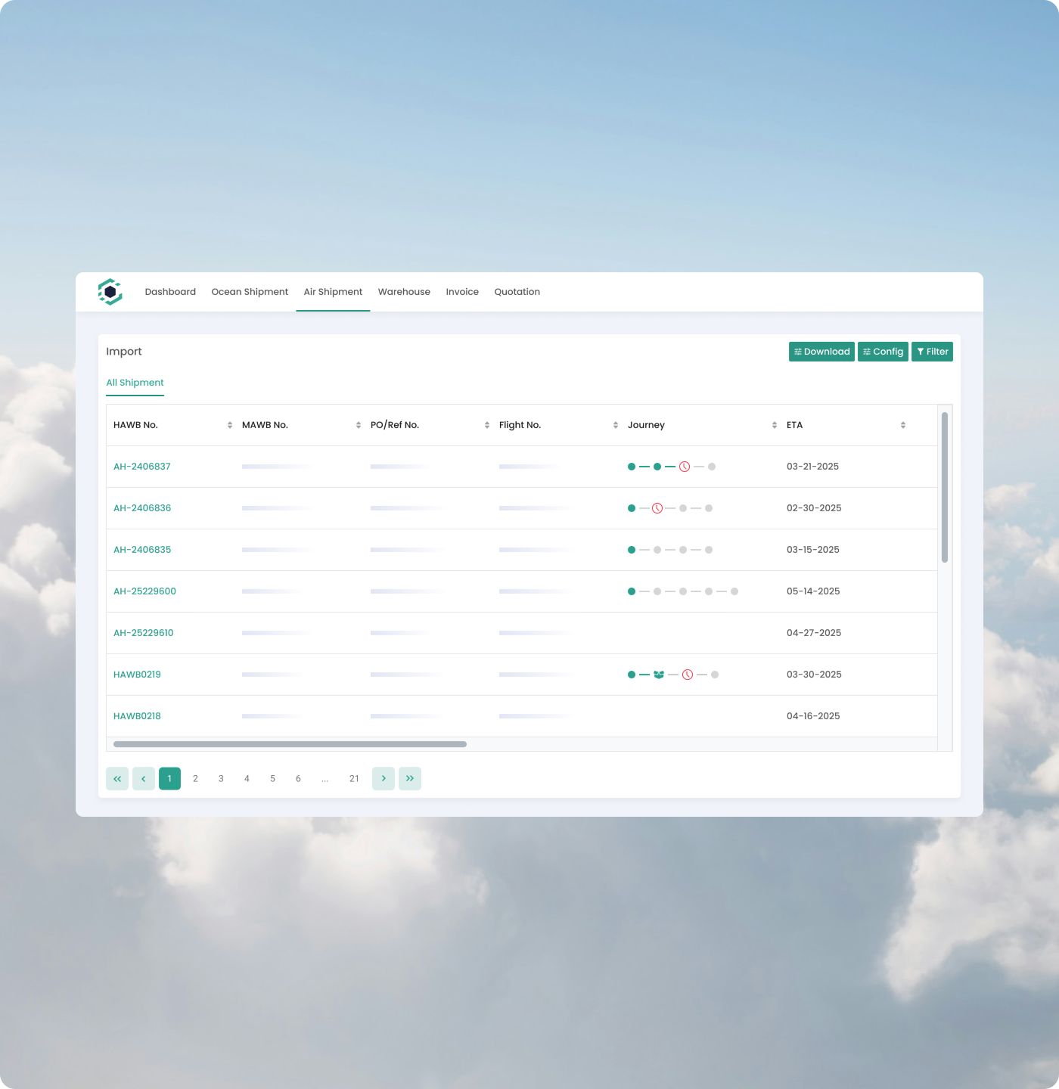Sort the HAWB No. column
Image resolution: width=1059 pixels, height=1089 pixels.
coord(230,425)
